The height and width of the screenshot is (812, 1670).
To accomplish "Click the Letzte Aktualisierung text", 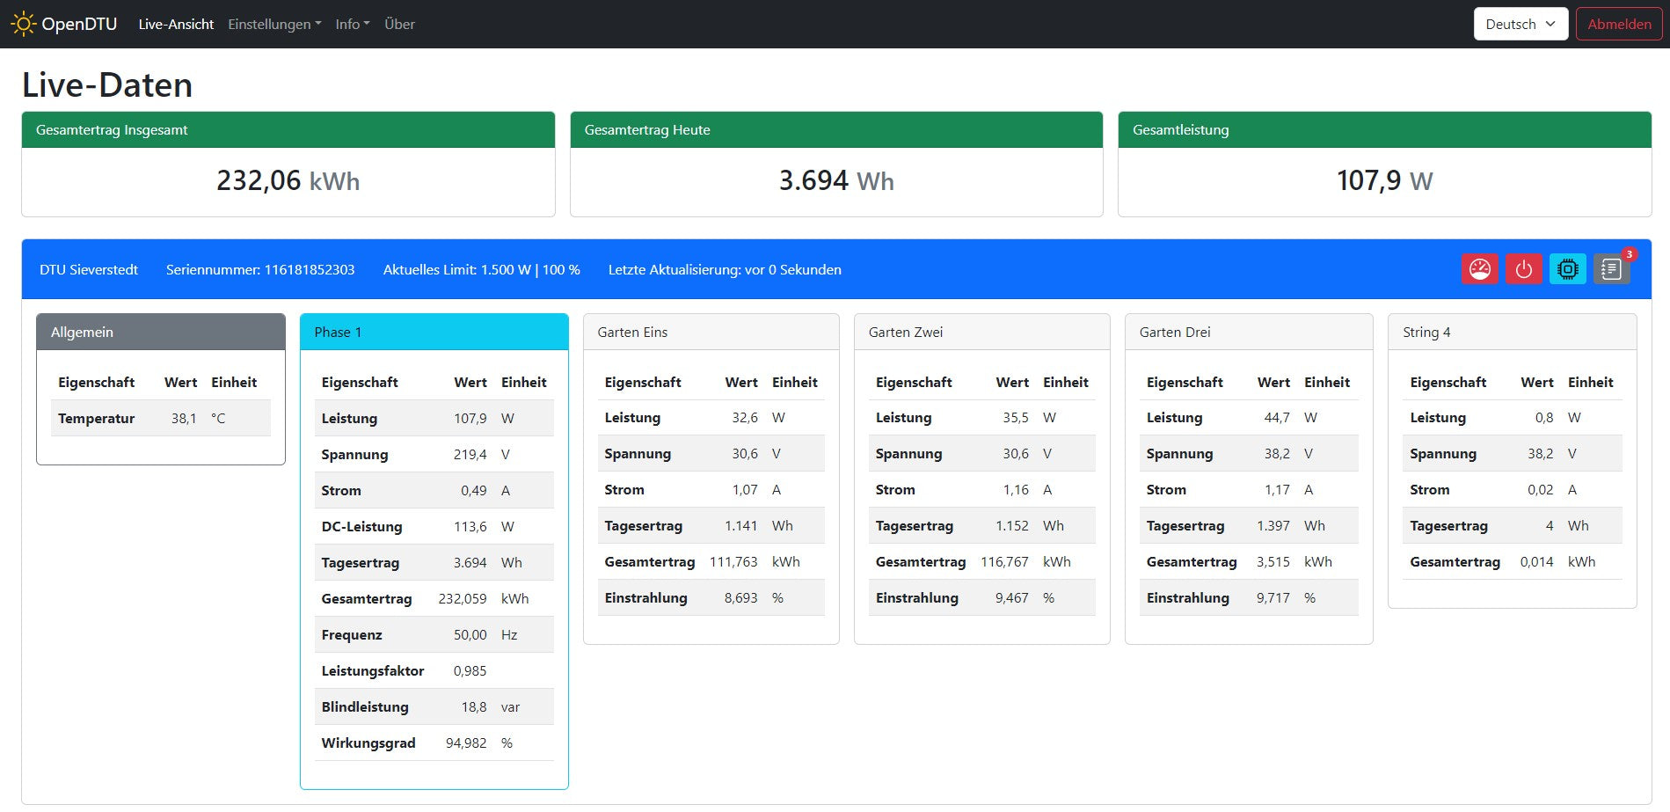I will coord(725,269).
